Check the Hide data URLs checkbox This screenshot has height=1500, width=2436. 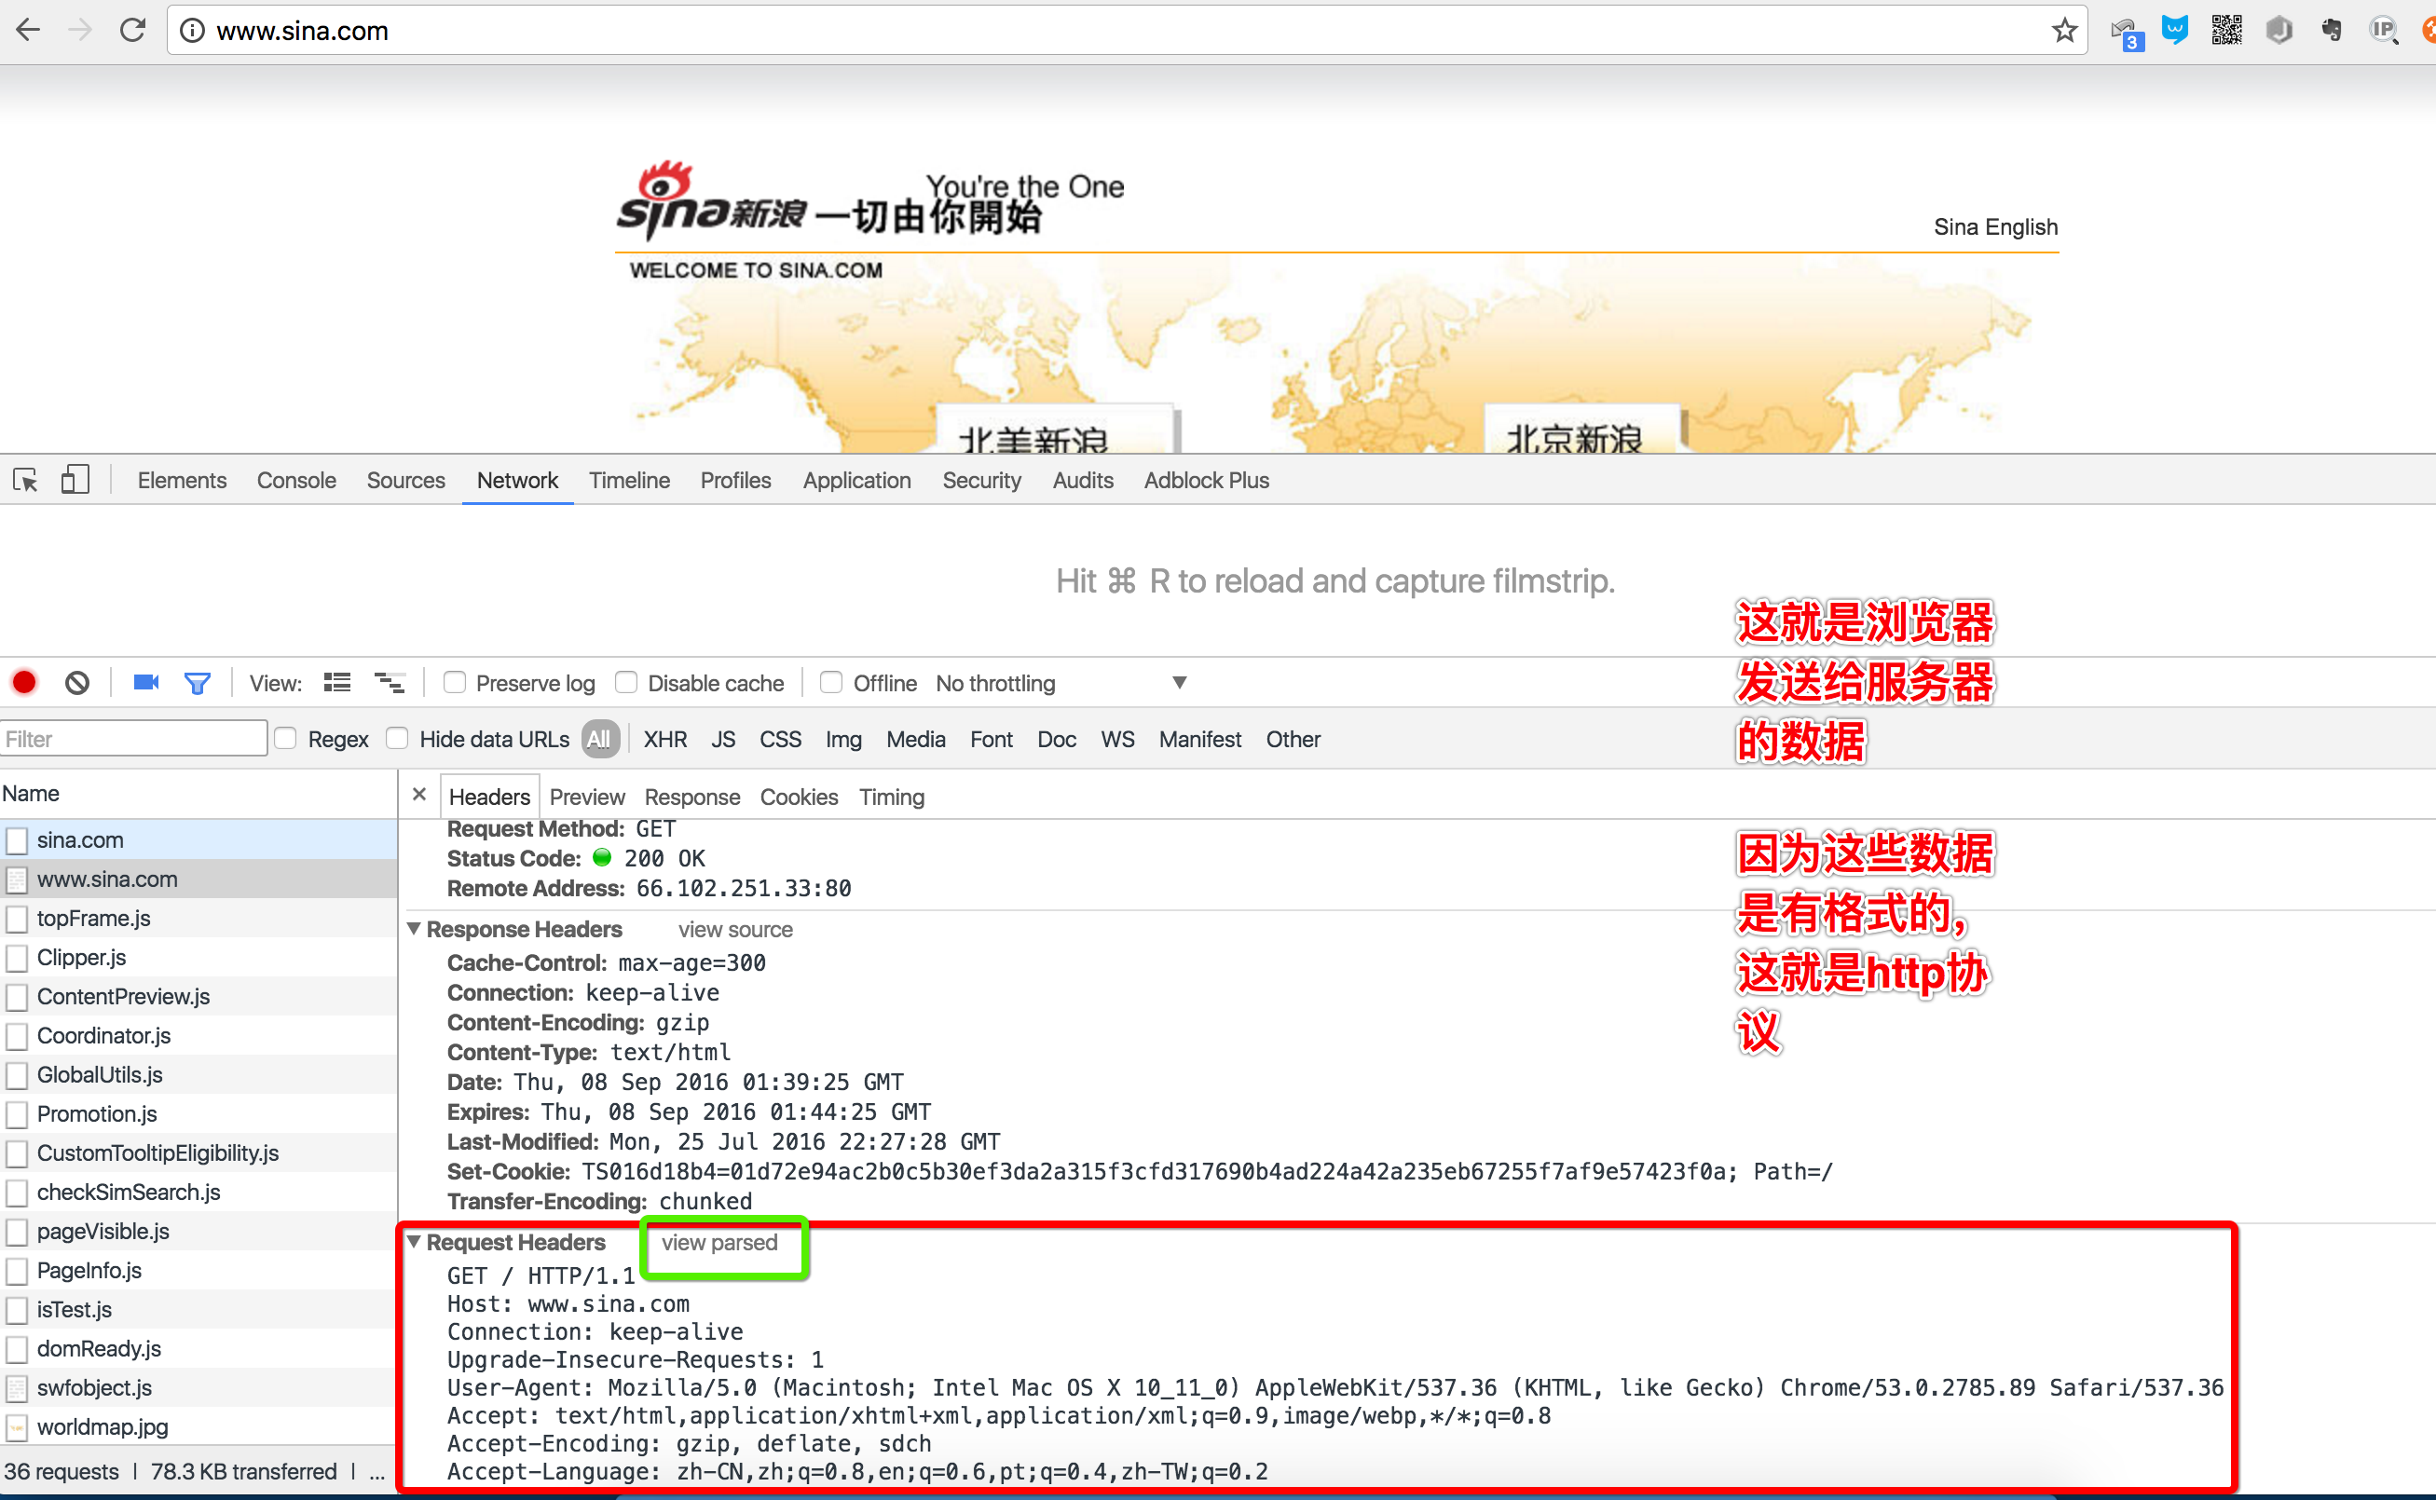[397, 739]
